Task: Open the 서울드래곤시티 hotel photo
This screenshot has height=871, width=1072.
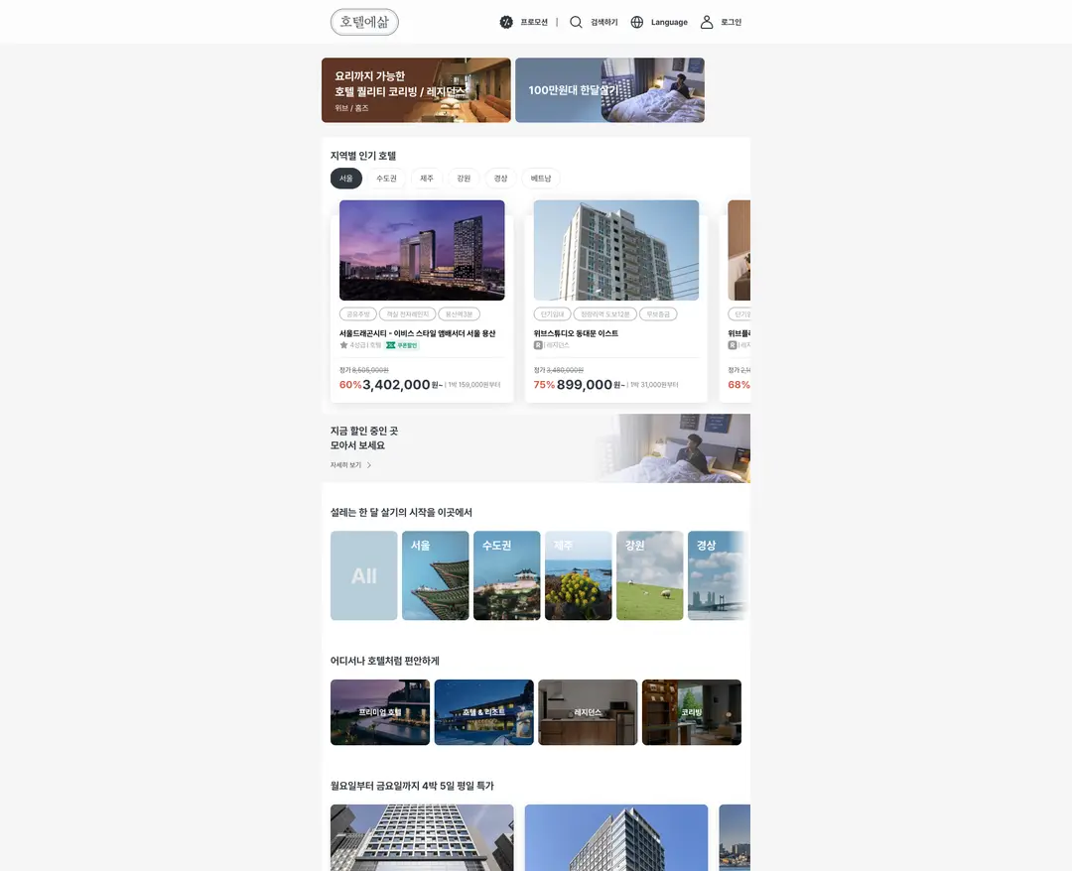Action: 422,250
